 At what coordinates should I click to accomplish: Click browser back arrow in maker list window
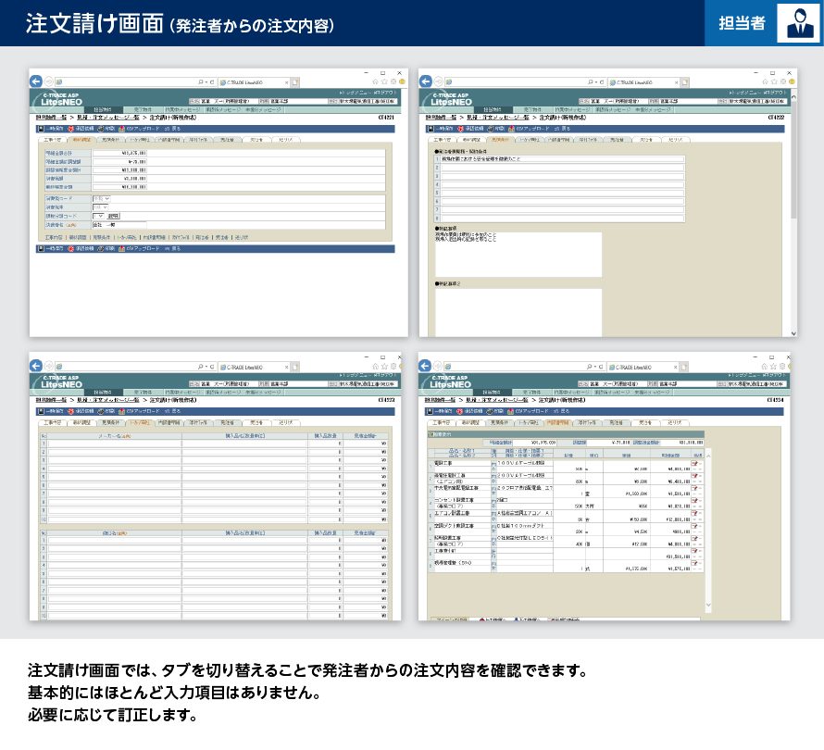(x=36, y=364)
